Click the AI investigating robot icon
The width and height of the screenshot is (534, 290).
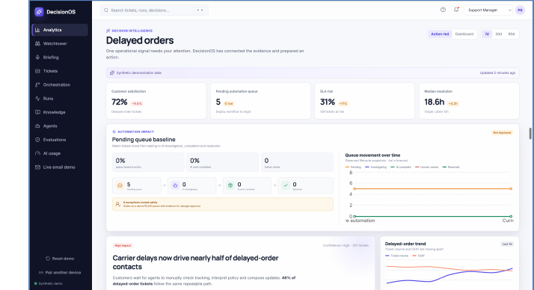coord(175,185)
